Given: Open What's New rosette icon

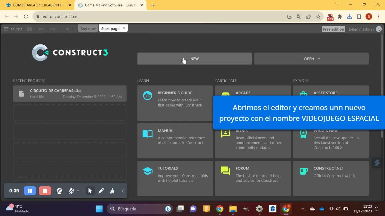Looking at the screenshot, I should (303, 133).
